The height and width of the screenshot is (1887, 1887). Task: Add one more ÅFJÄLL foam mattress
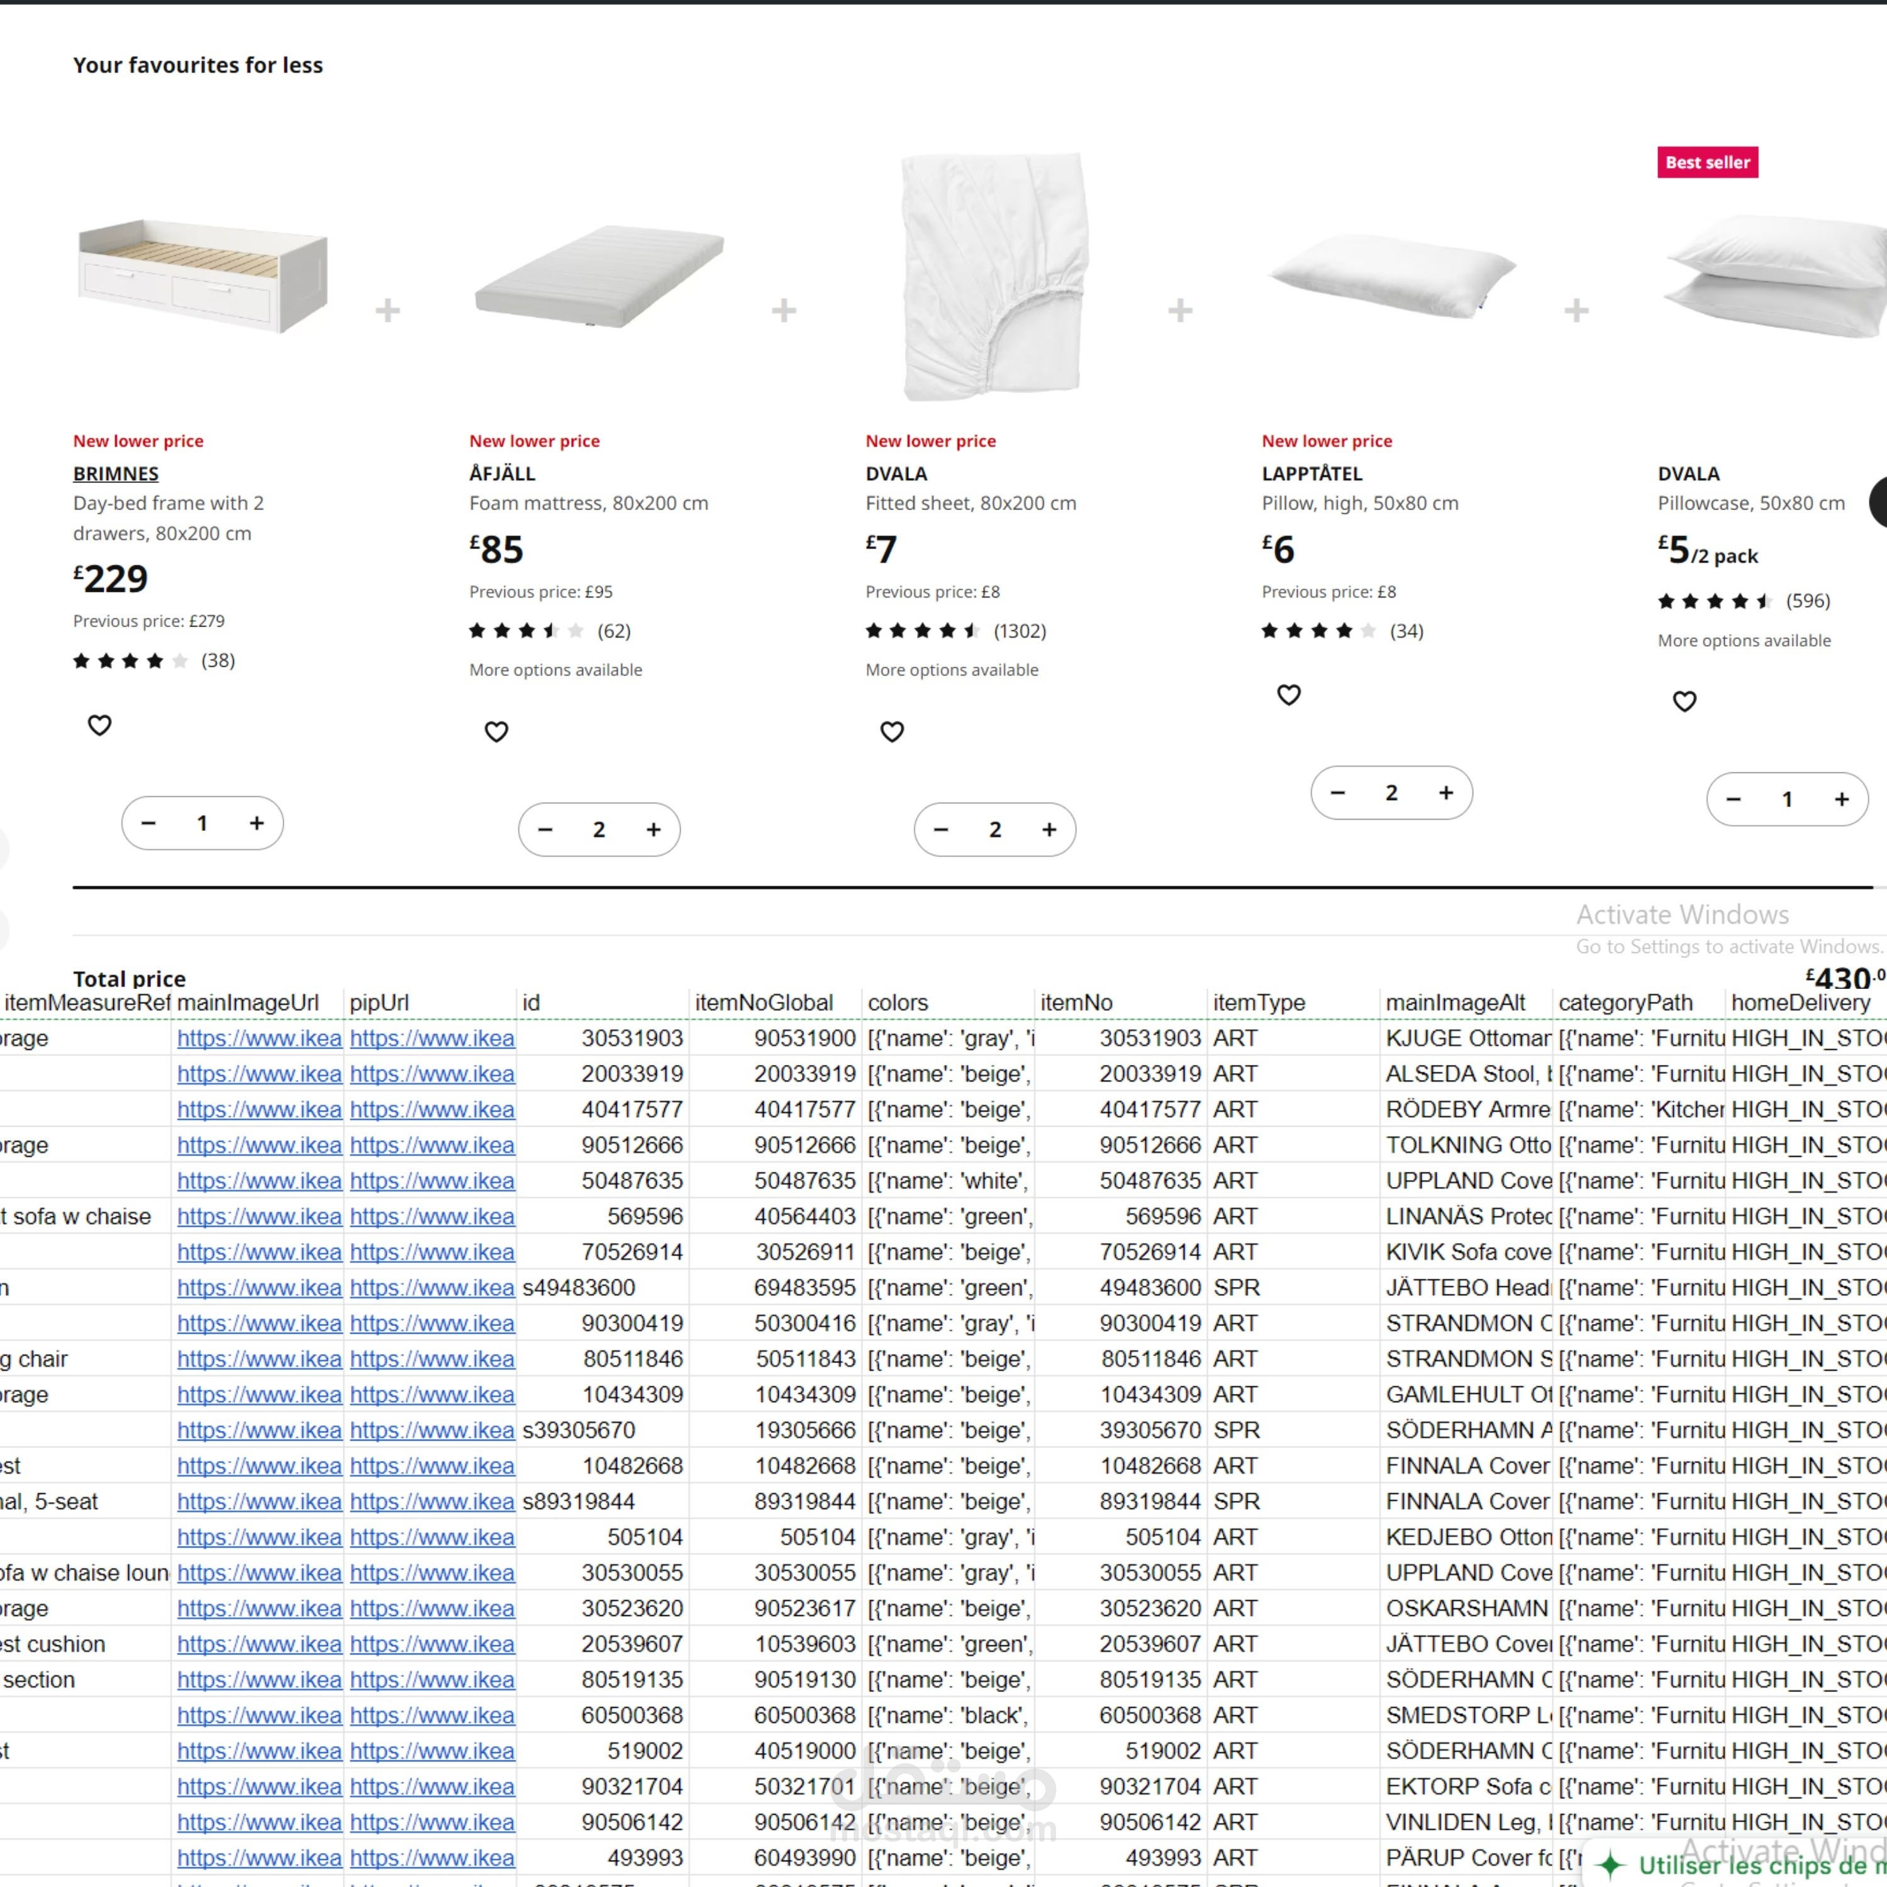(654, 830)
